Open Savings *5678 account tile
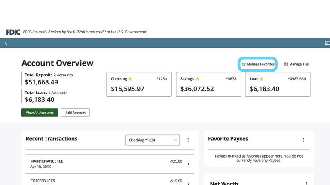This screenshot has height=185, width=330. [208, 84]
